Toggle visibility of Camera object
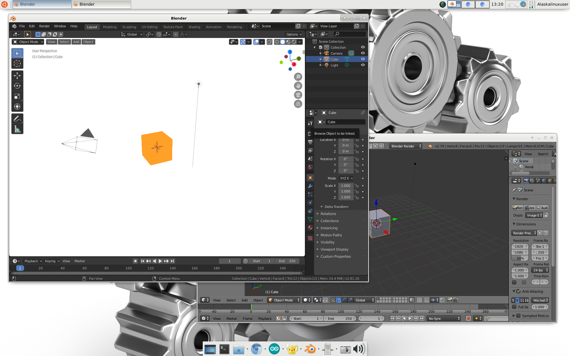Image resolution: width=570 pixels, height=356 pixels. (x=363, y=53)
